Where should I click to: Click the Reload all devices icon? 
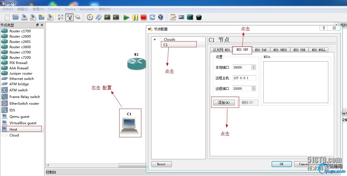pyautogui.click(x=152, y=17)
